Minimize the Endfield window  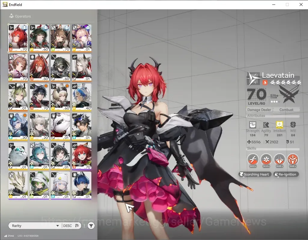tap(274, 4)
